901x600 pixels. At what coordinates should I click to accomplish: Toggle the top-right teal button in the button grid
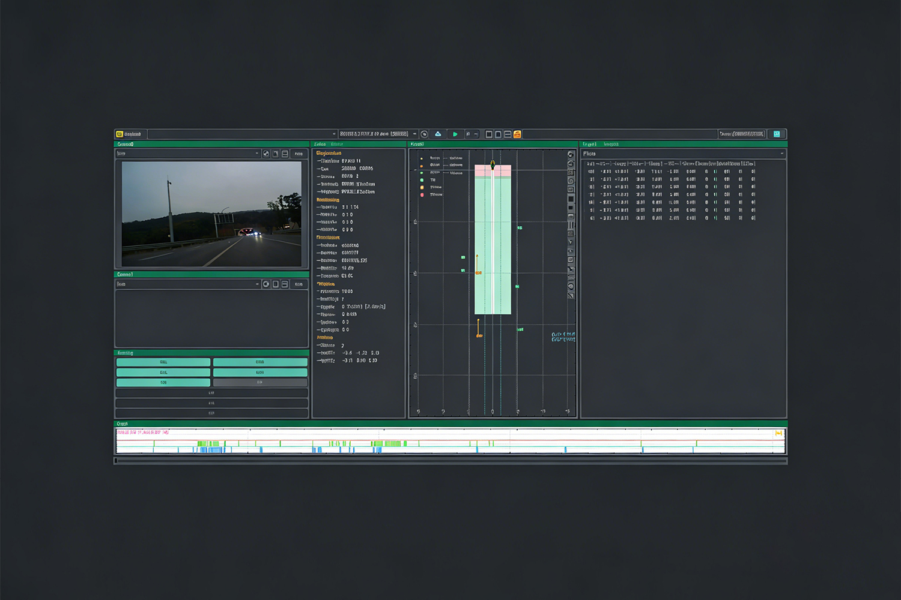point(260,362)
